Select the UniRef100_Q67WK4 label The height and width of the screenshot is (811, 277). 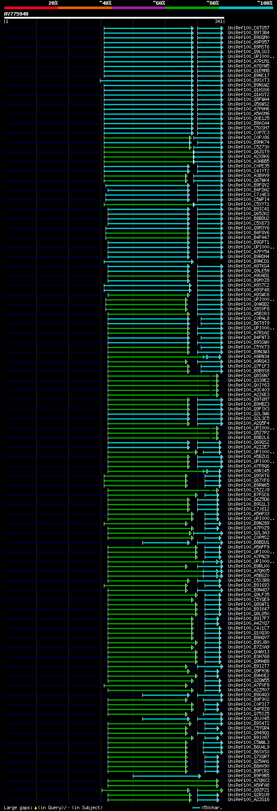(x=248, y=180)
